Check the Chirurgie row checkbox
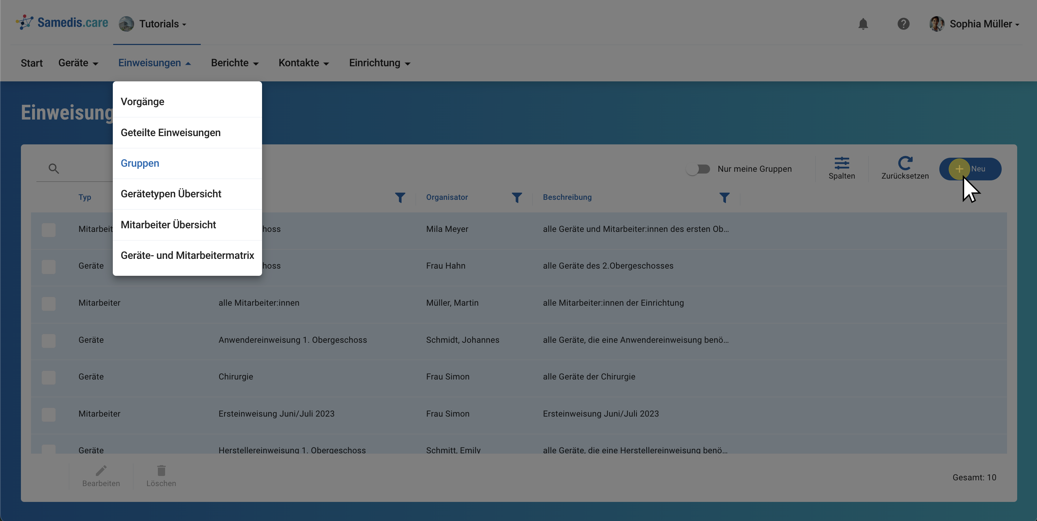1037x521 pixels. (49, 377)
